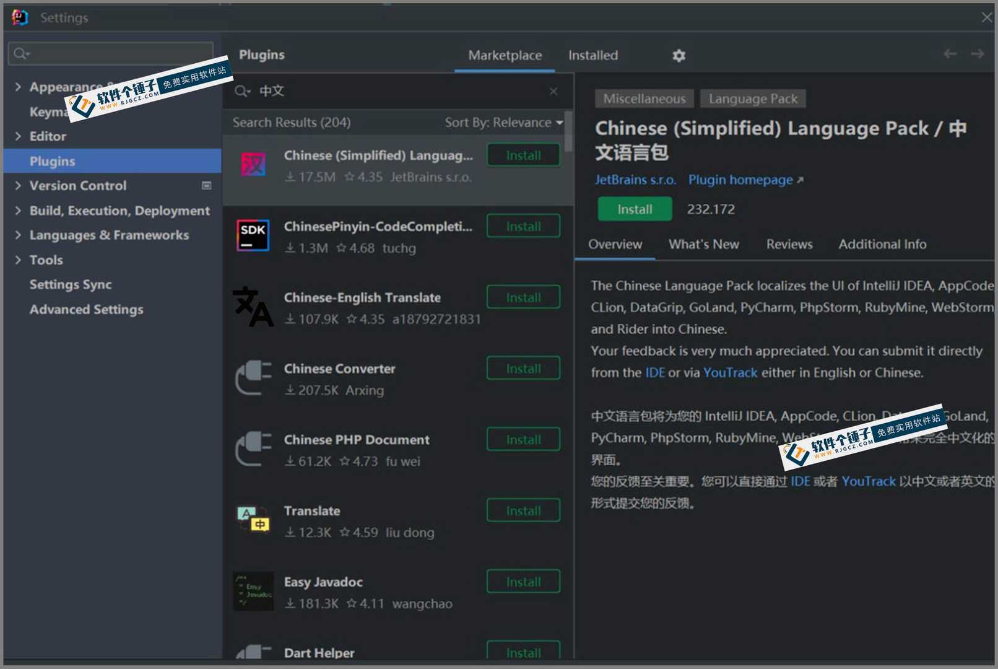Open the Sort By Relevance dropdown

pos(504,123)
